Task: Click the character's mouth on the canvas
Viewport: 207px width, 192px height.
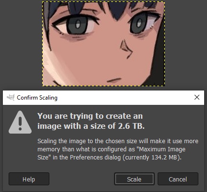Action: pyautogui.click(x=114, y=80)
